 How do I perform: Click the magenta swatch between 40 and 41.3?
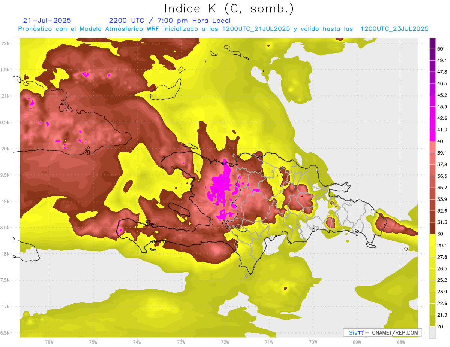(433, 136)
